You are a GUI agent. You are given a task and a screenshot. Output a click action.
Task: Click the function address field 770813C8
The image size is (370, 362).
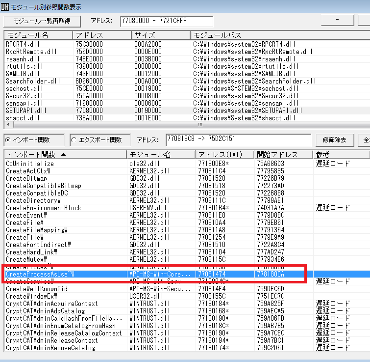238,139
